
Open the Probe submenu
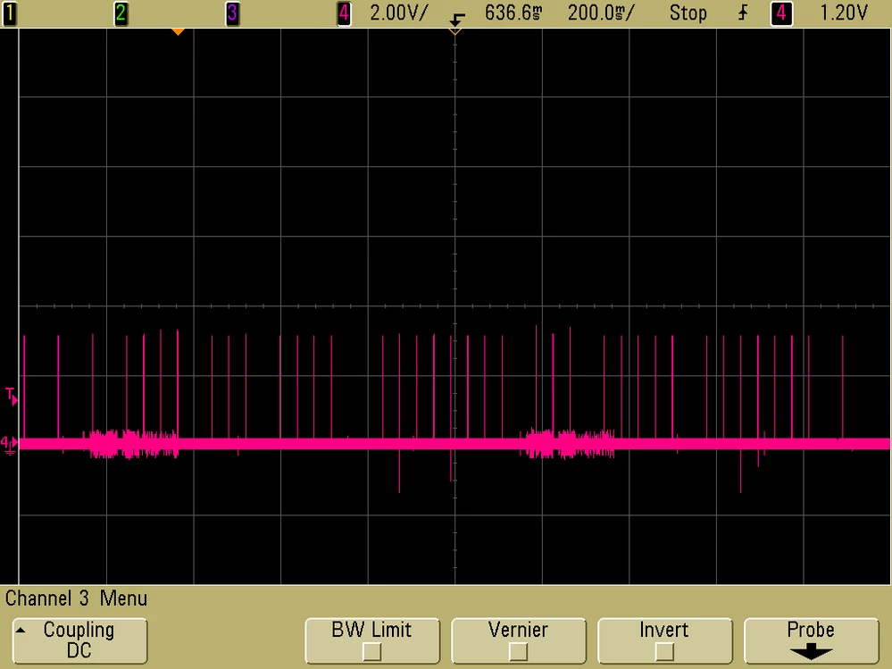(x=812, y=640)
